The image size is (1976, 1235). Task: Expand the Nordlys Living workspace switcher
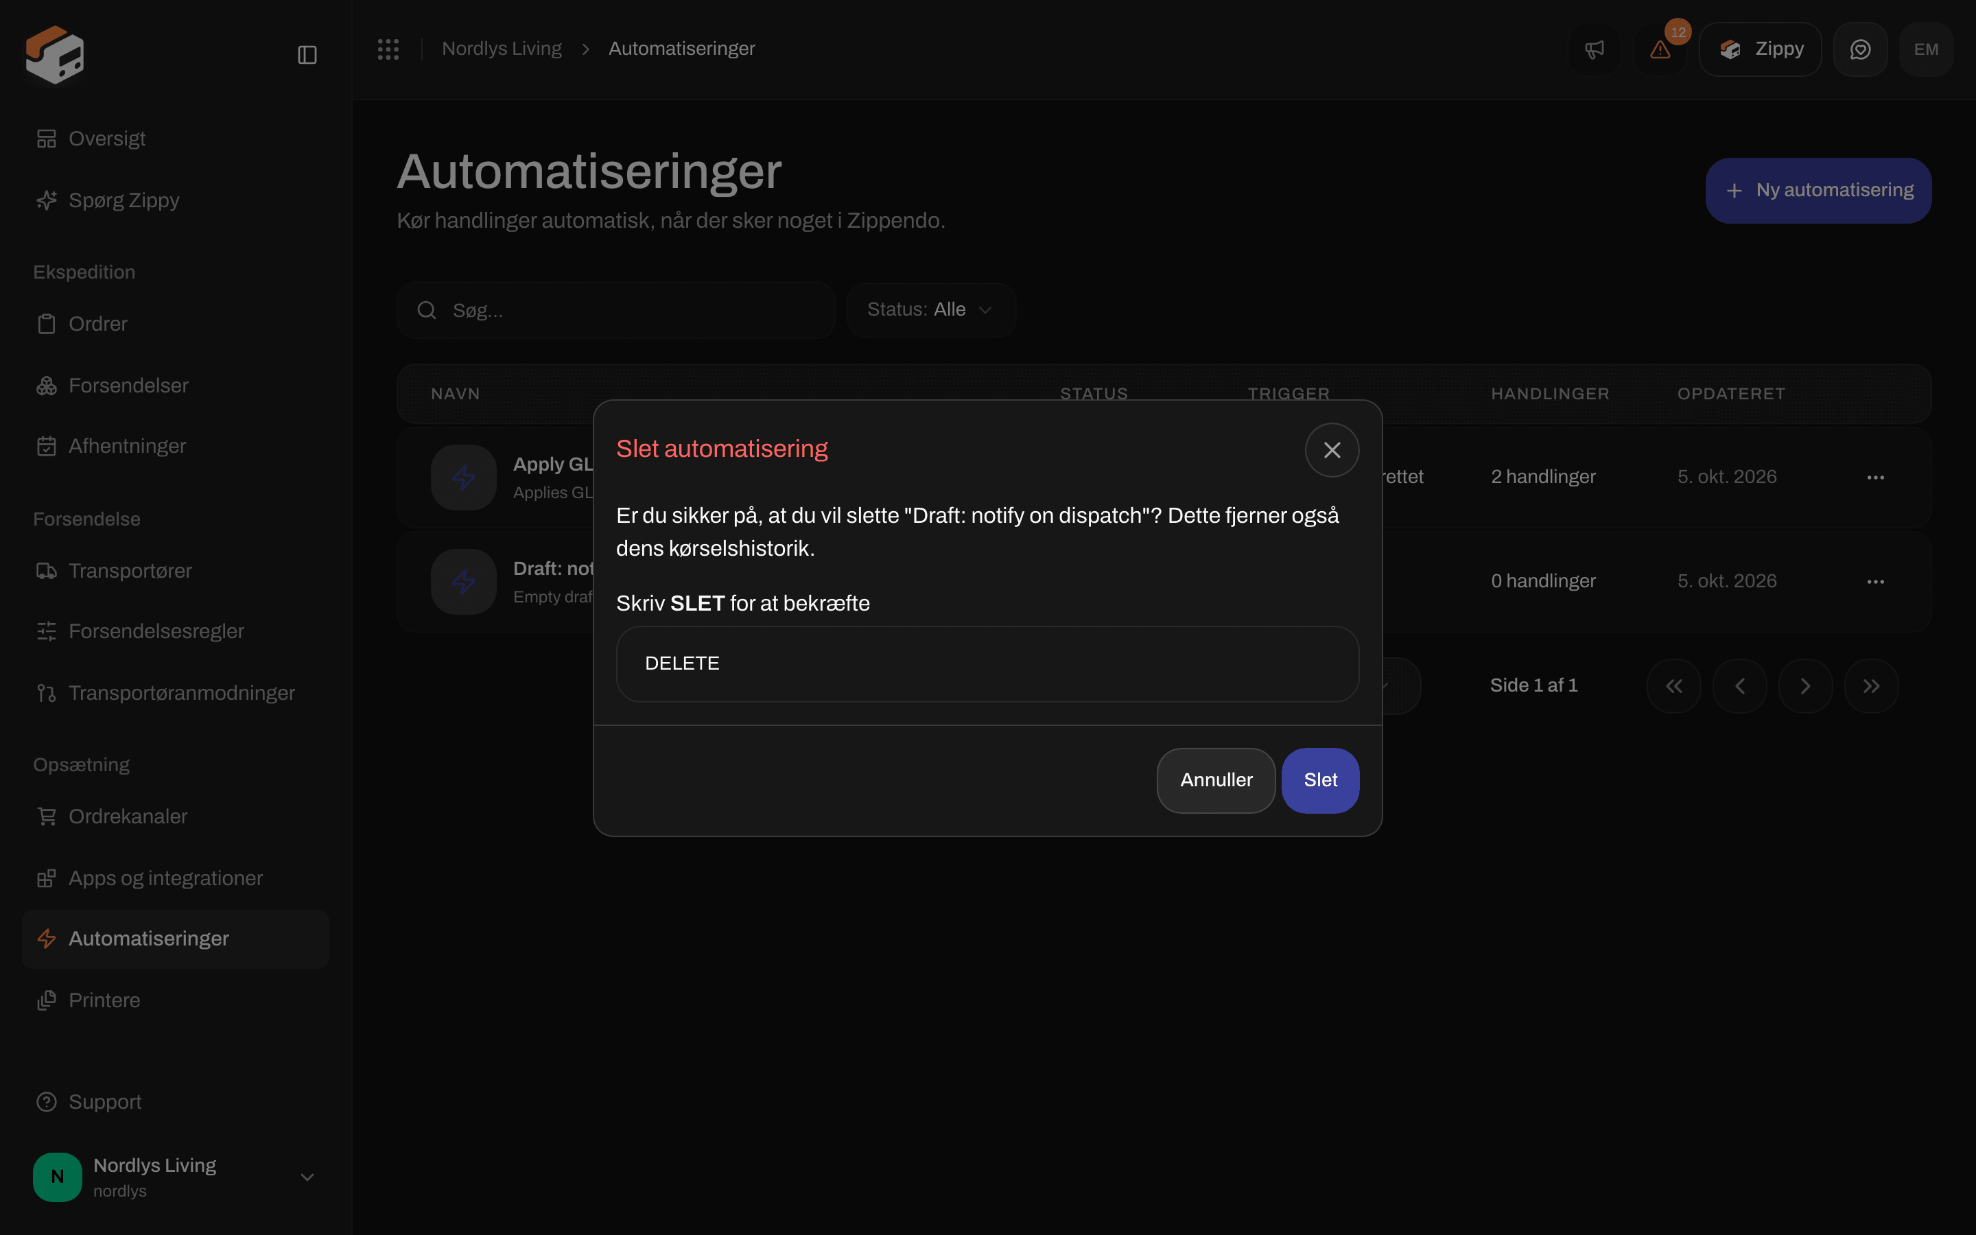tap(175, 1177)
